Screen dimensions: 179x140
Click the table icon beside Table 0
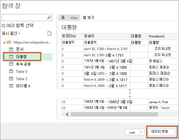click(11, 72)
